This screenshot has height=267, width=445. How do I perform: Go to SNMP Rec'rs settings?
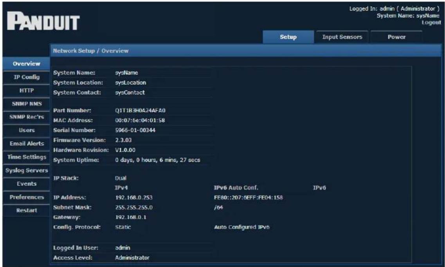(x=26, y=117)
